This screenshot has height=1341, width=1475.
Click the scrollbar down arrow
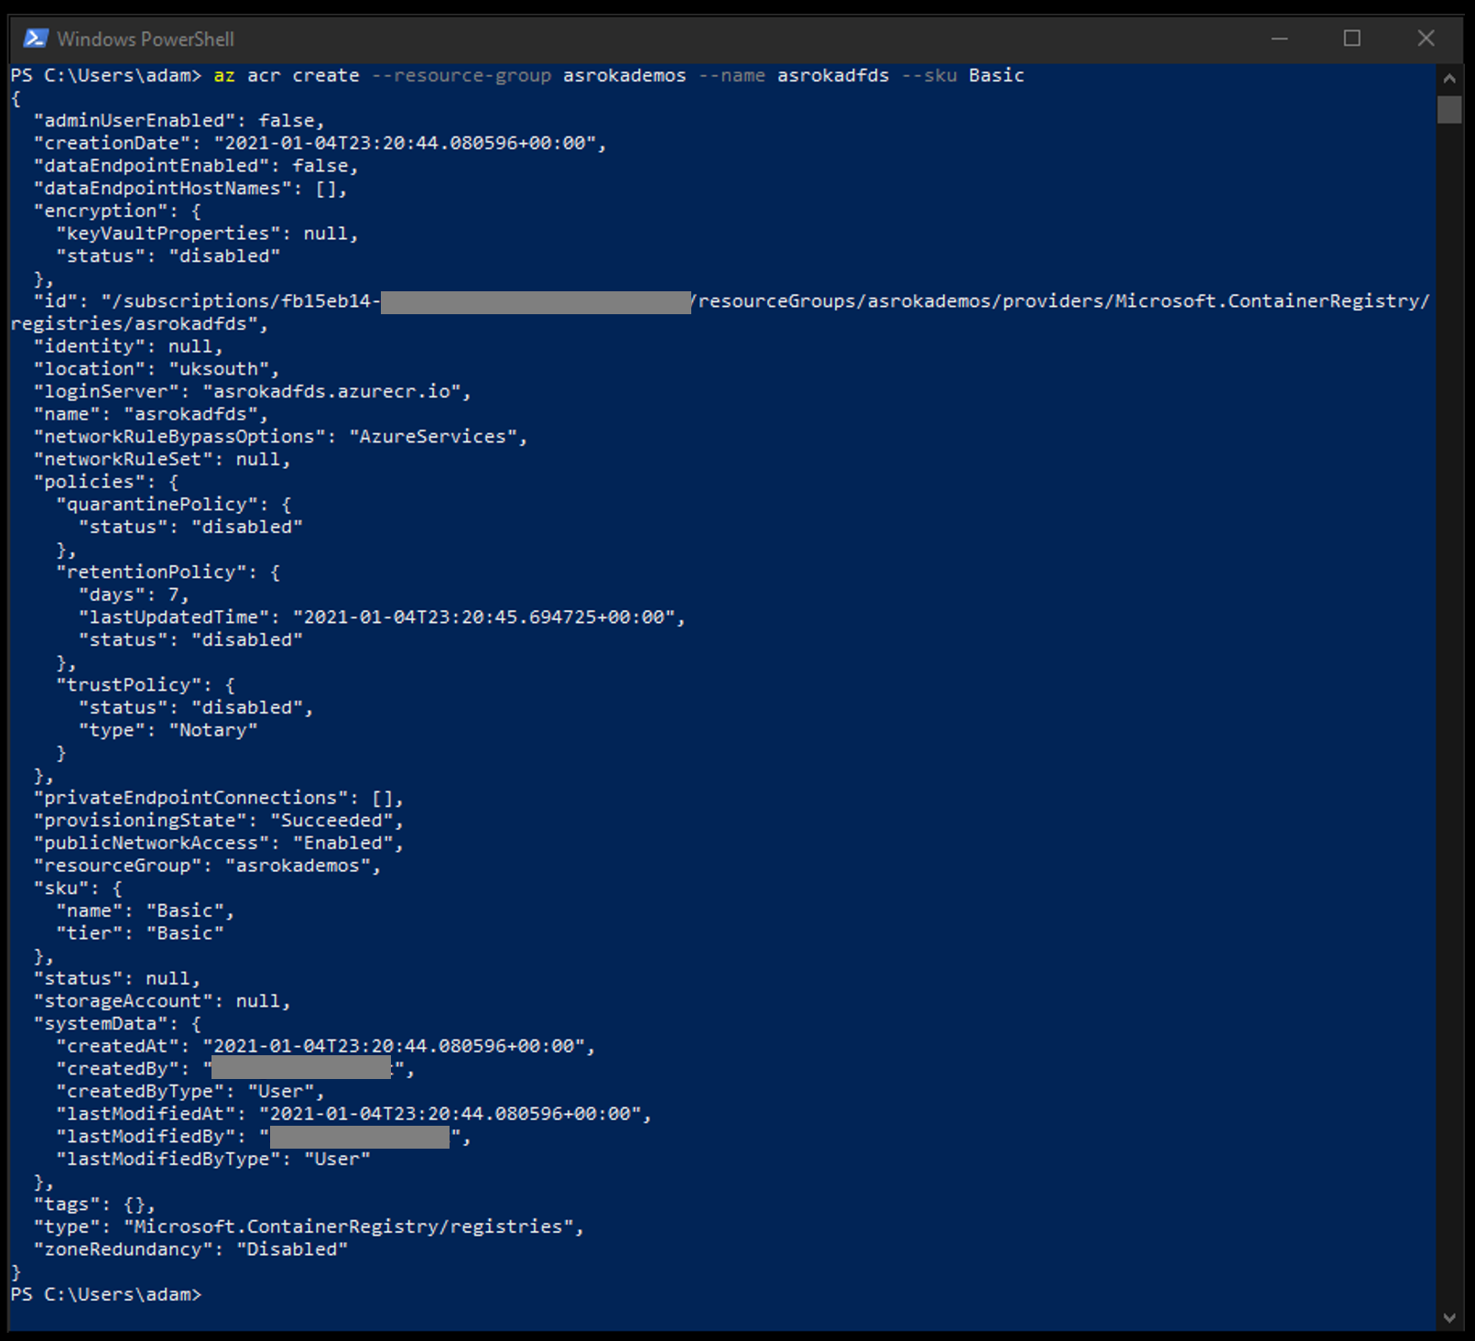click(1448, 1317)
